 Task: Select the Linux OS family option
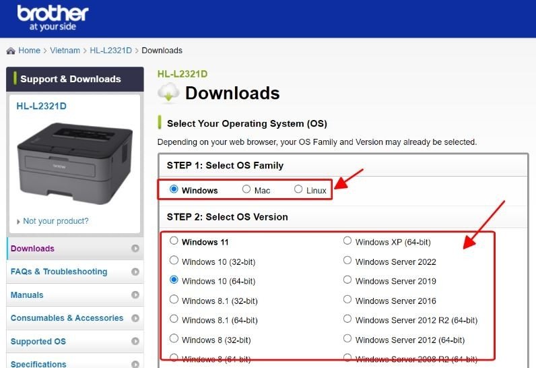pyautogui.click(x=298, y=190)
